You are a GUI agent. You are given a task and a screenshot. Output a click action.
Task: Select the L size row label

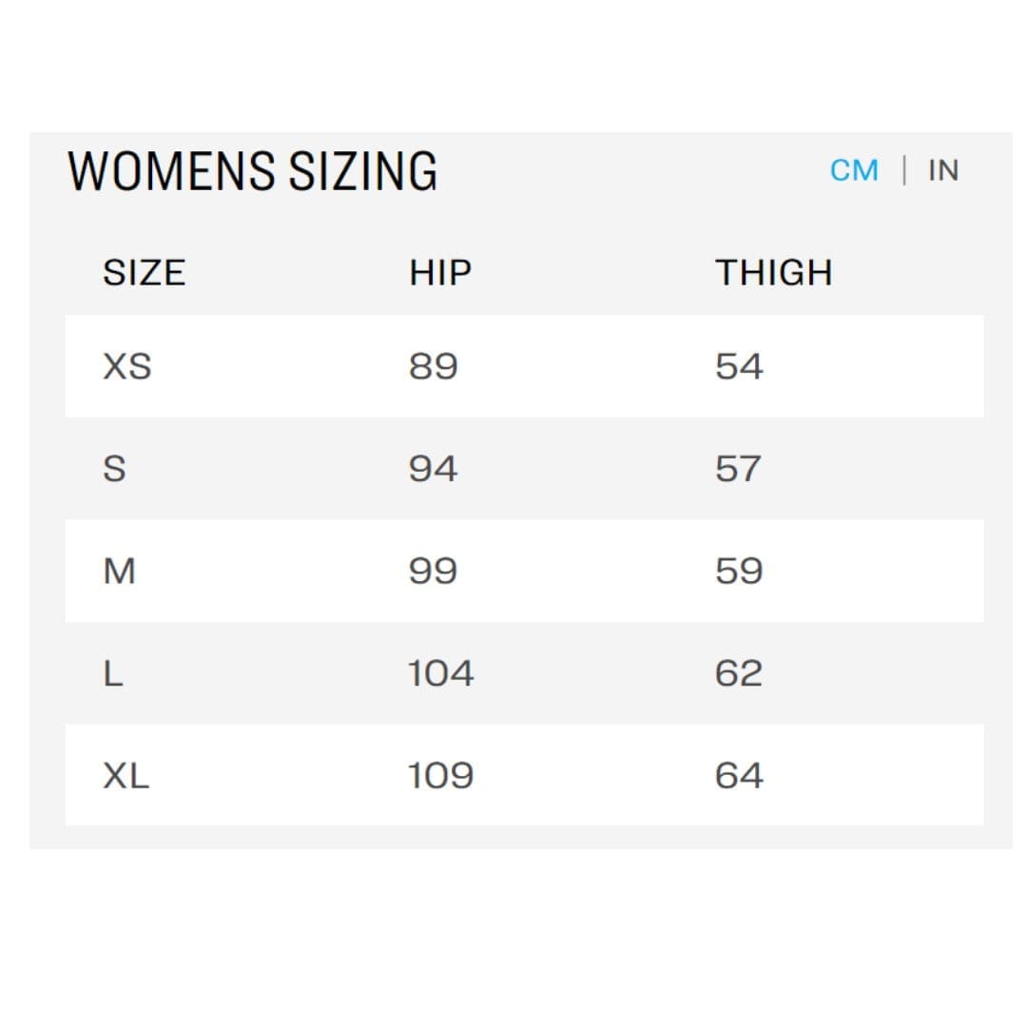pyautogui.click(x=113, y=674)
